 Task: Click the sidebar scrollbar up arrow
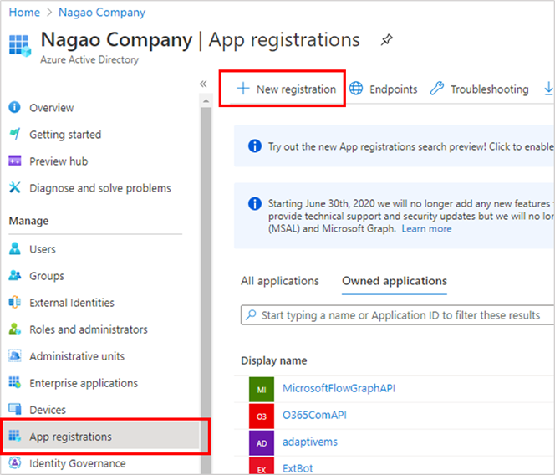coord(206,101)
